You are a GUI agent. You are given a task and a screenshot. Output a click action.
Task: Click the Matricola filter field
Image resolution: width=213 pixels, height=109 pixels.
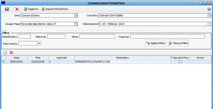(x=56, y=37)
